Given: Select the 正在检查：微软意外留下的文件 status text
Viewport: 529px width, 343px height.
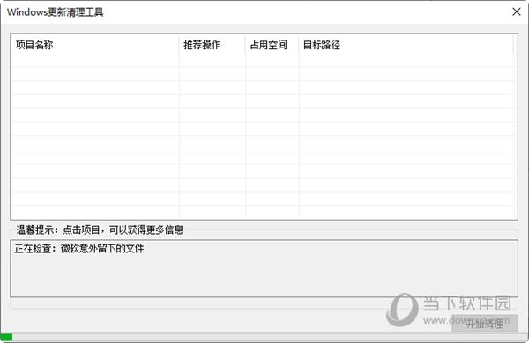Looking at the screenshot, I should (x=79, y=249).
